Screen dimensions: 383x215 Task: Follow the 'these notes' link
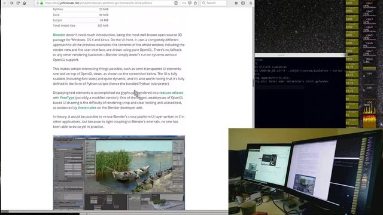coord(87,107)
